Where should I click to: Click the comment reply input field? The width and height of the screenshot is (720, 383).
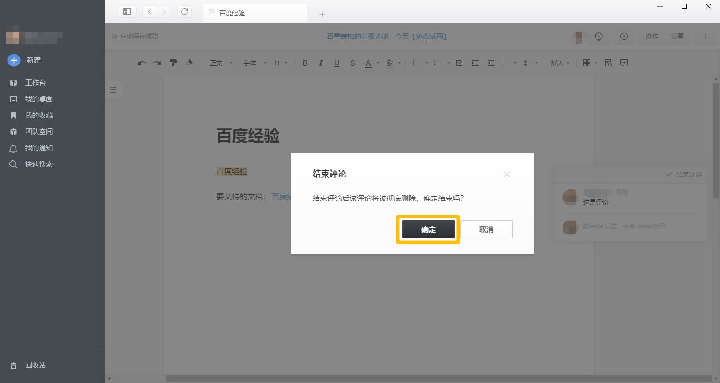tap(640, 226)
